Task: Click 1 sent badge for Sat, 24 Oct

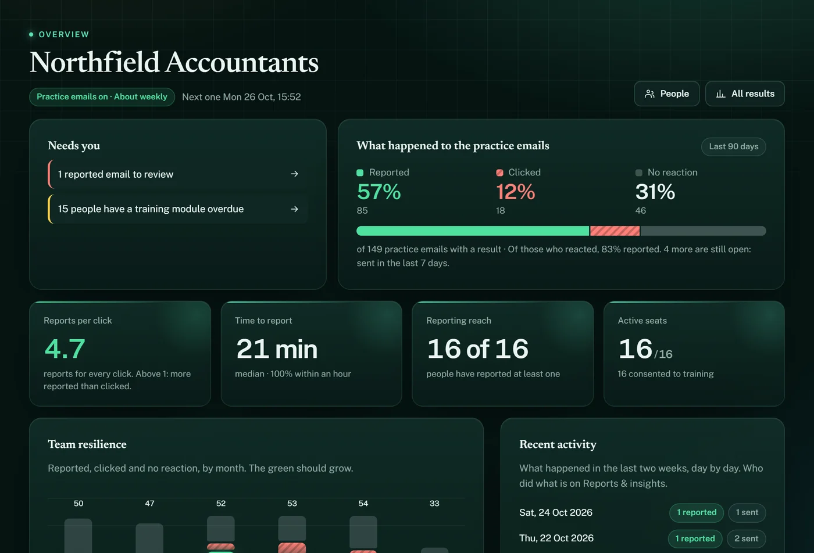Action: (747, 512)
